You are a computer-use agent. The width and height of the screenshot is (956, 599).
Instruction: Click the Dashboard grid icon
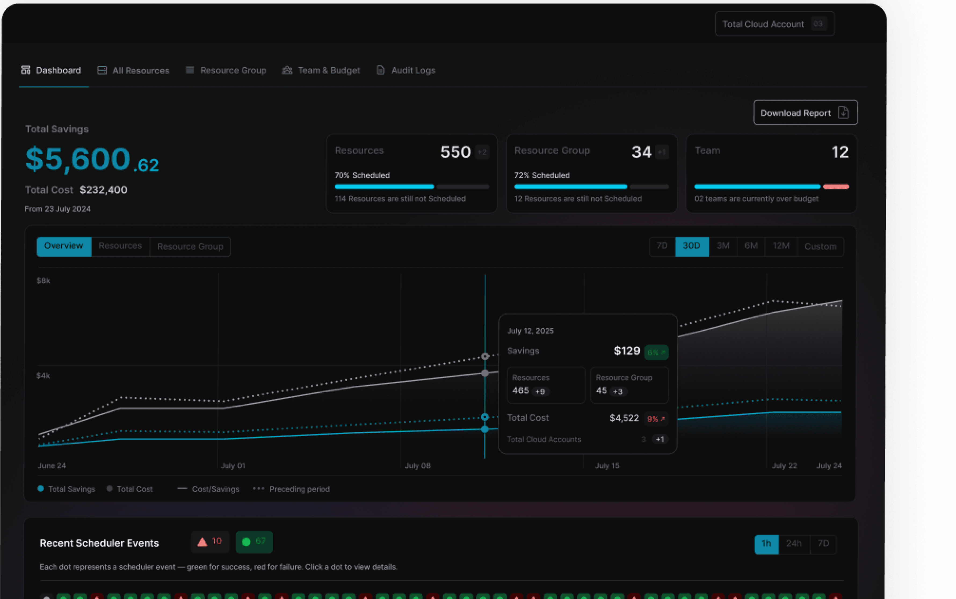click(x=26, y=70)
